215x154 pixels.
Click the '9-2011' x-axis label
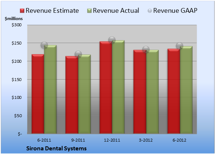coord(78,140)
